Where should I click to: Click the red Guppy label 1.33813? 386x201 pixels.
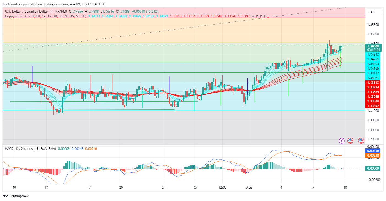372,82
